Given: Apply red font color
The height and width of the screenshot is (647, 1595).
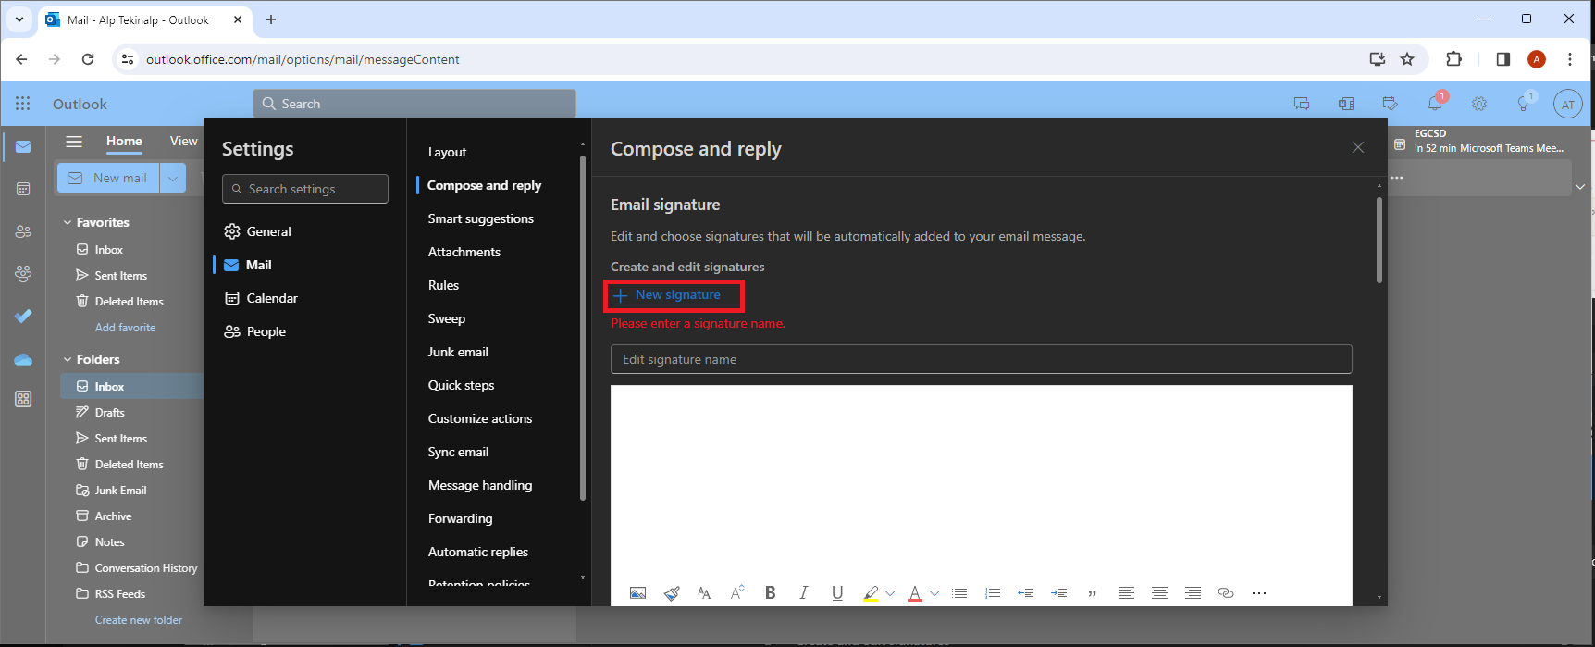Looking at the screenshot, I should (915, 593).
